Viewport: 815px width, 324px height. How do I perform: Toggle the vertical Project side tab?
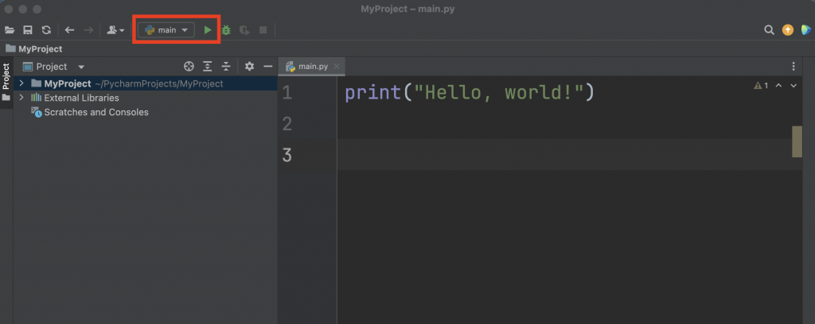coord(6,77)
